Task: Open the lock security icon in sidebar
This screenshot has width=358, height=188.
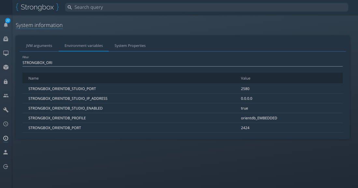Action: point(6,81)
